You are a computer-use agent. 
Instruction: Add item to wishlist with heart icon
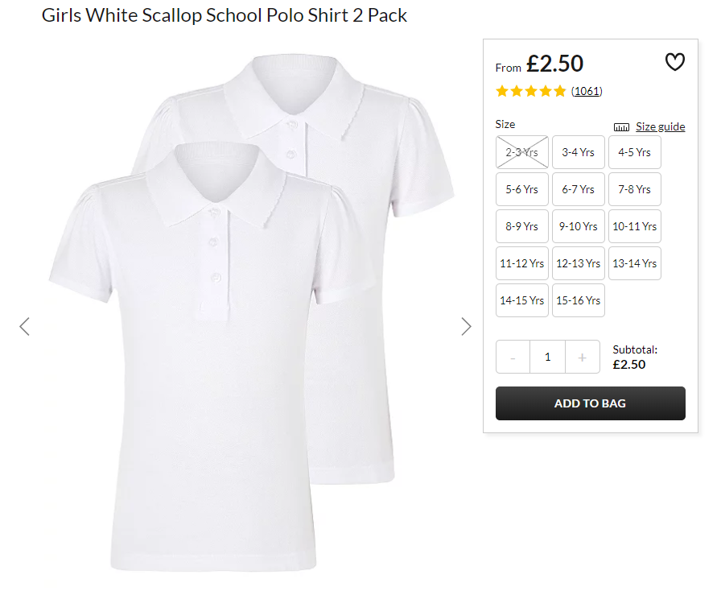click(x=674, y=62)
